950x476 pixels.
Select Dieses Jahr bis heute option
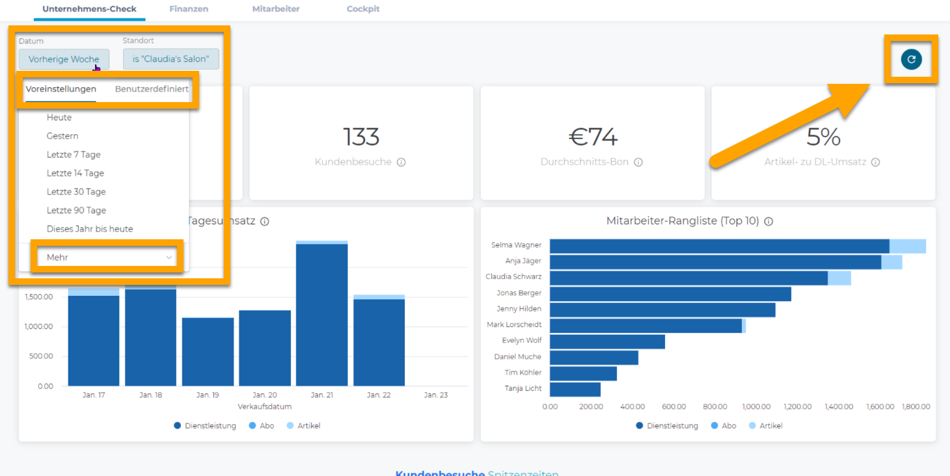pos(90,229)
